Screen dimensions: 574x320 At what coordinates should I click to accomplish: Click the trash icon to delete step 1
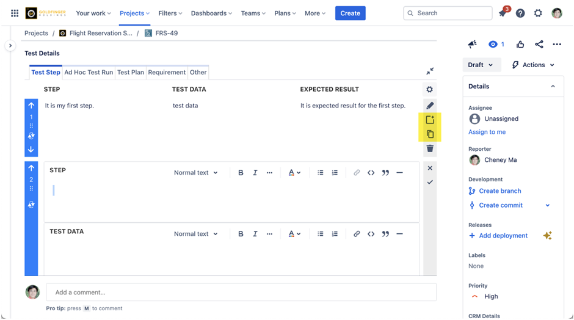[x=430, y=148]
